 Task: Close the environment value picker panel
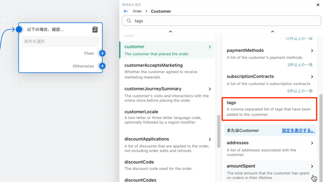(x=318, y=5)
